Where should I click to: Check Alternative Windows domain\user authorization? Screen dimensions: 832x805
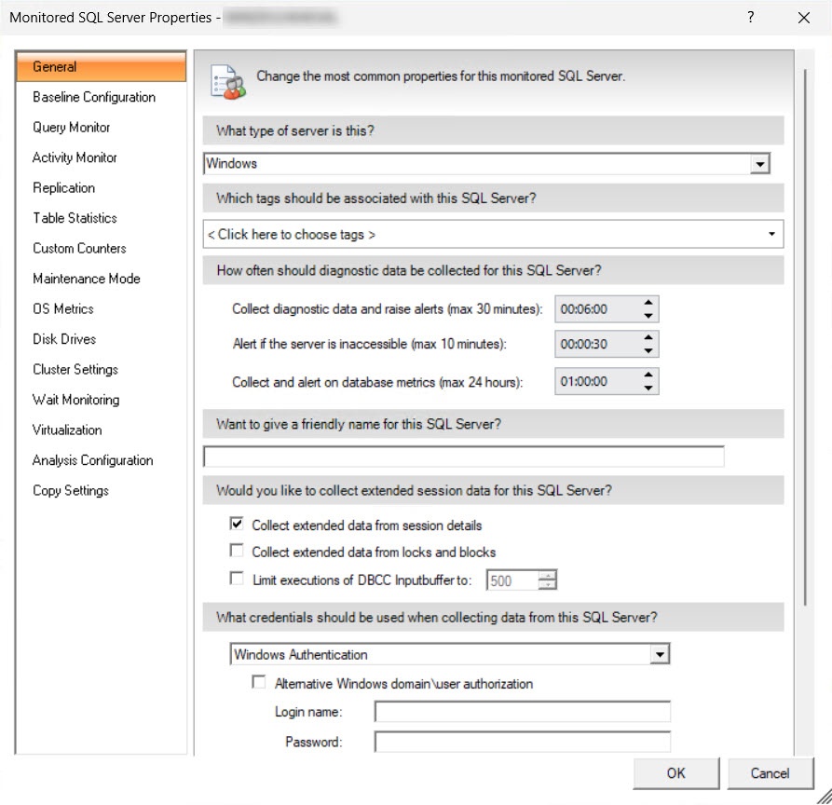coord(259,683)
